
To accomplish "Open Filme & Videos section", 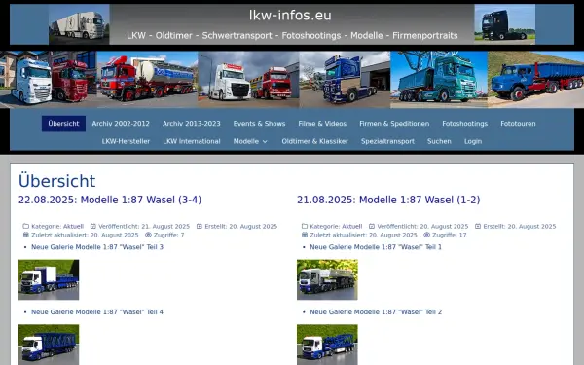I will click(x=322, y=124).
